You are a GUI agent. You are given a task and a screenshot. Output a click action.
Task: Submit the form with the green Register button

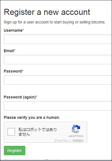pyautogui.click(x=15, y=151)
